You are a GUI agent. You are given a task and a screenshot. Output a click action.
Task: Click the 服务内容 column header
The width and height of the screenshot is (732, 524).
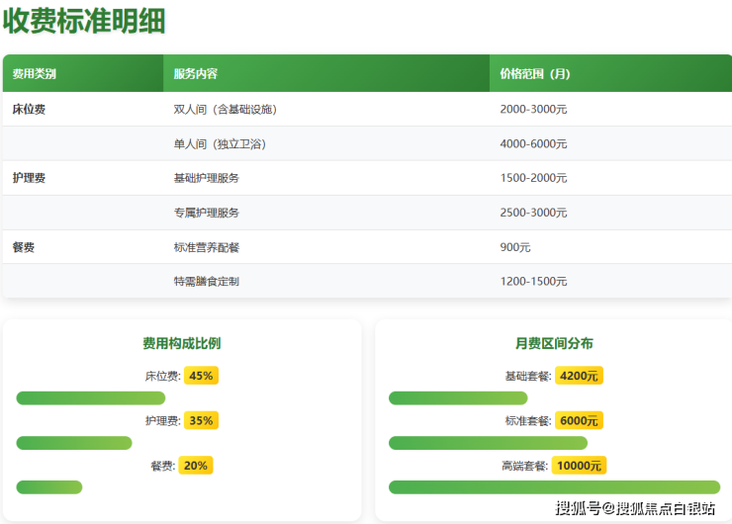coord(196,74)
